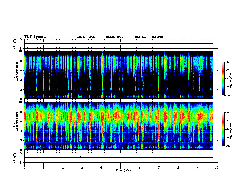The height and width of the screenshot is (188, 244).
Task: Click inside the ch.3 voltage waveform panel
Action: (120, 158)
